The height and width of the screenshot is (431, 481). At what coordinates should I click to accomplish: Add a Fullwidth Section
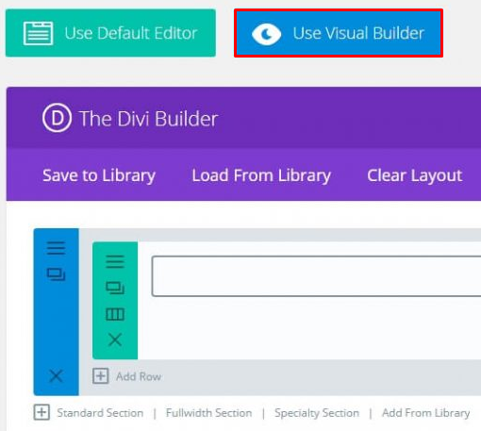click(209, 413)
